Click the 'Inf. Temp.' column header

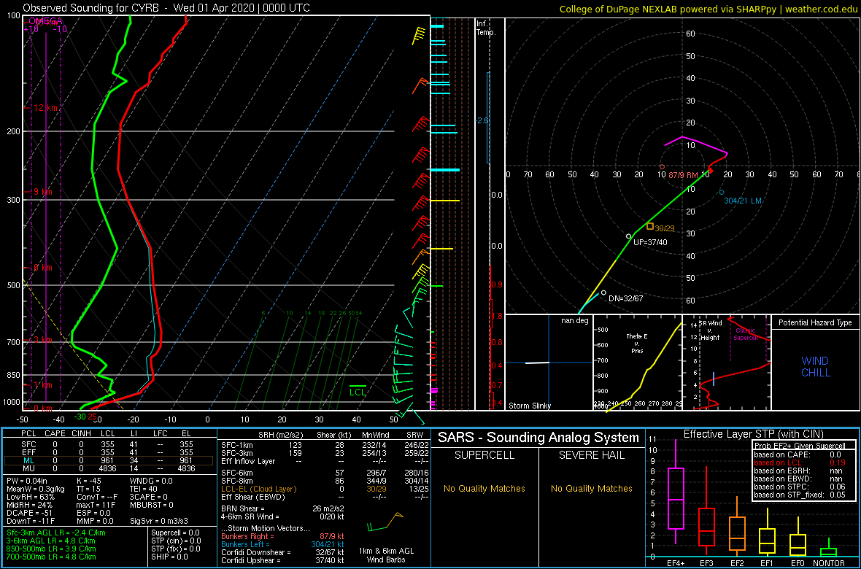tap(486, 28)
